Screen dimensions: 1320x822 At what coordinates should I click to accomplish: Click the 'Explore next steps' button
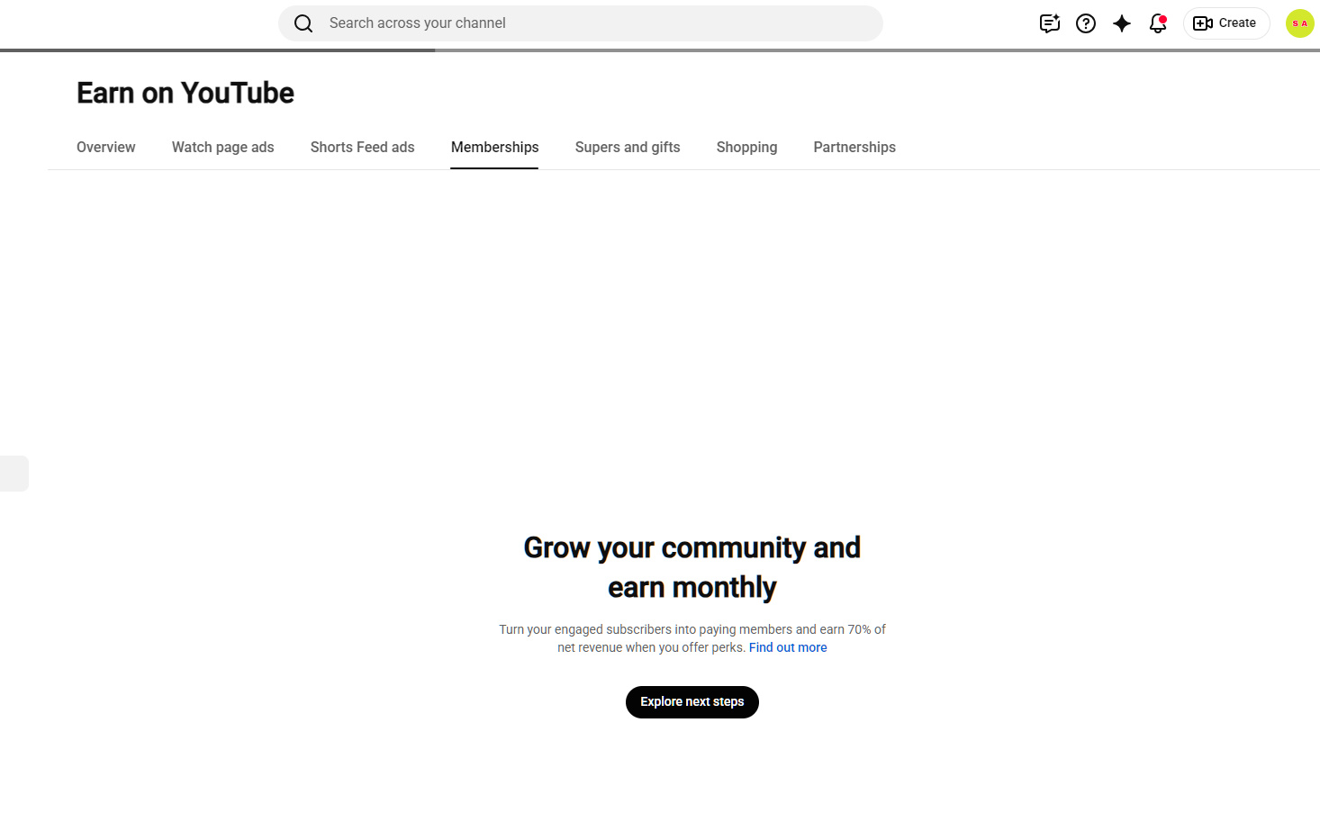(x=692, y=702)
